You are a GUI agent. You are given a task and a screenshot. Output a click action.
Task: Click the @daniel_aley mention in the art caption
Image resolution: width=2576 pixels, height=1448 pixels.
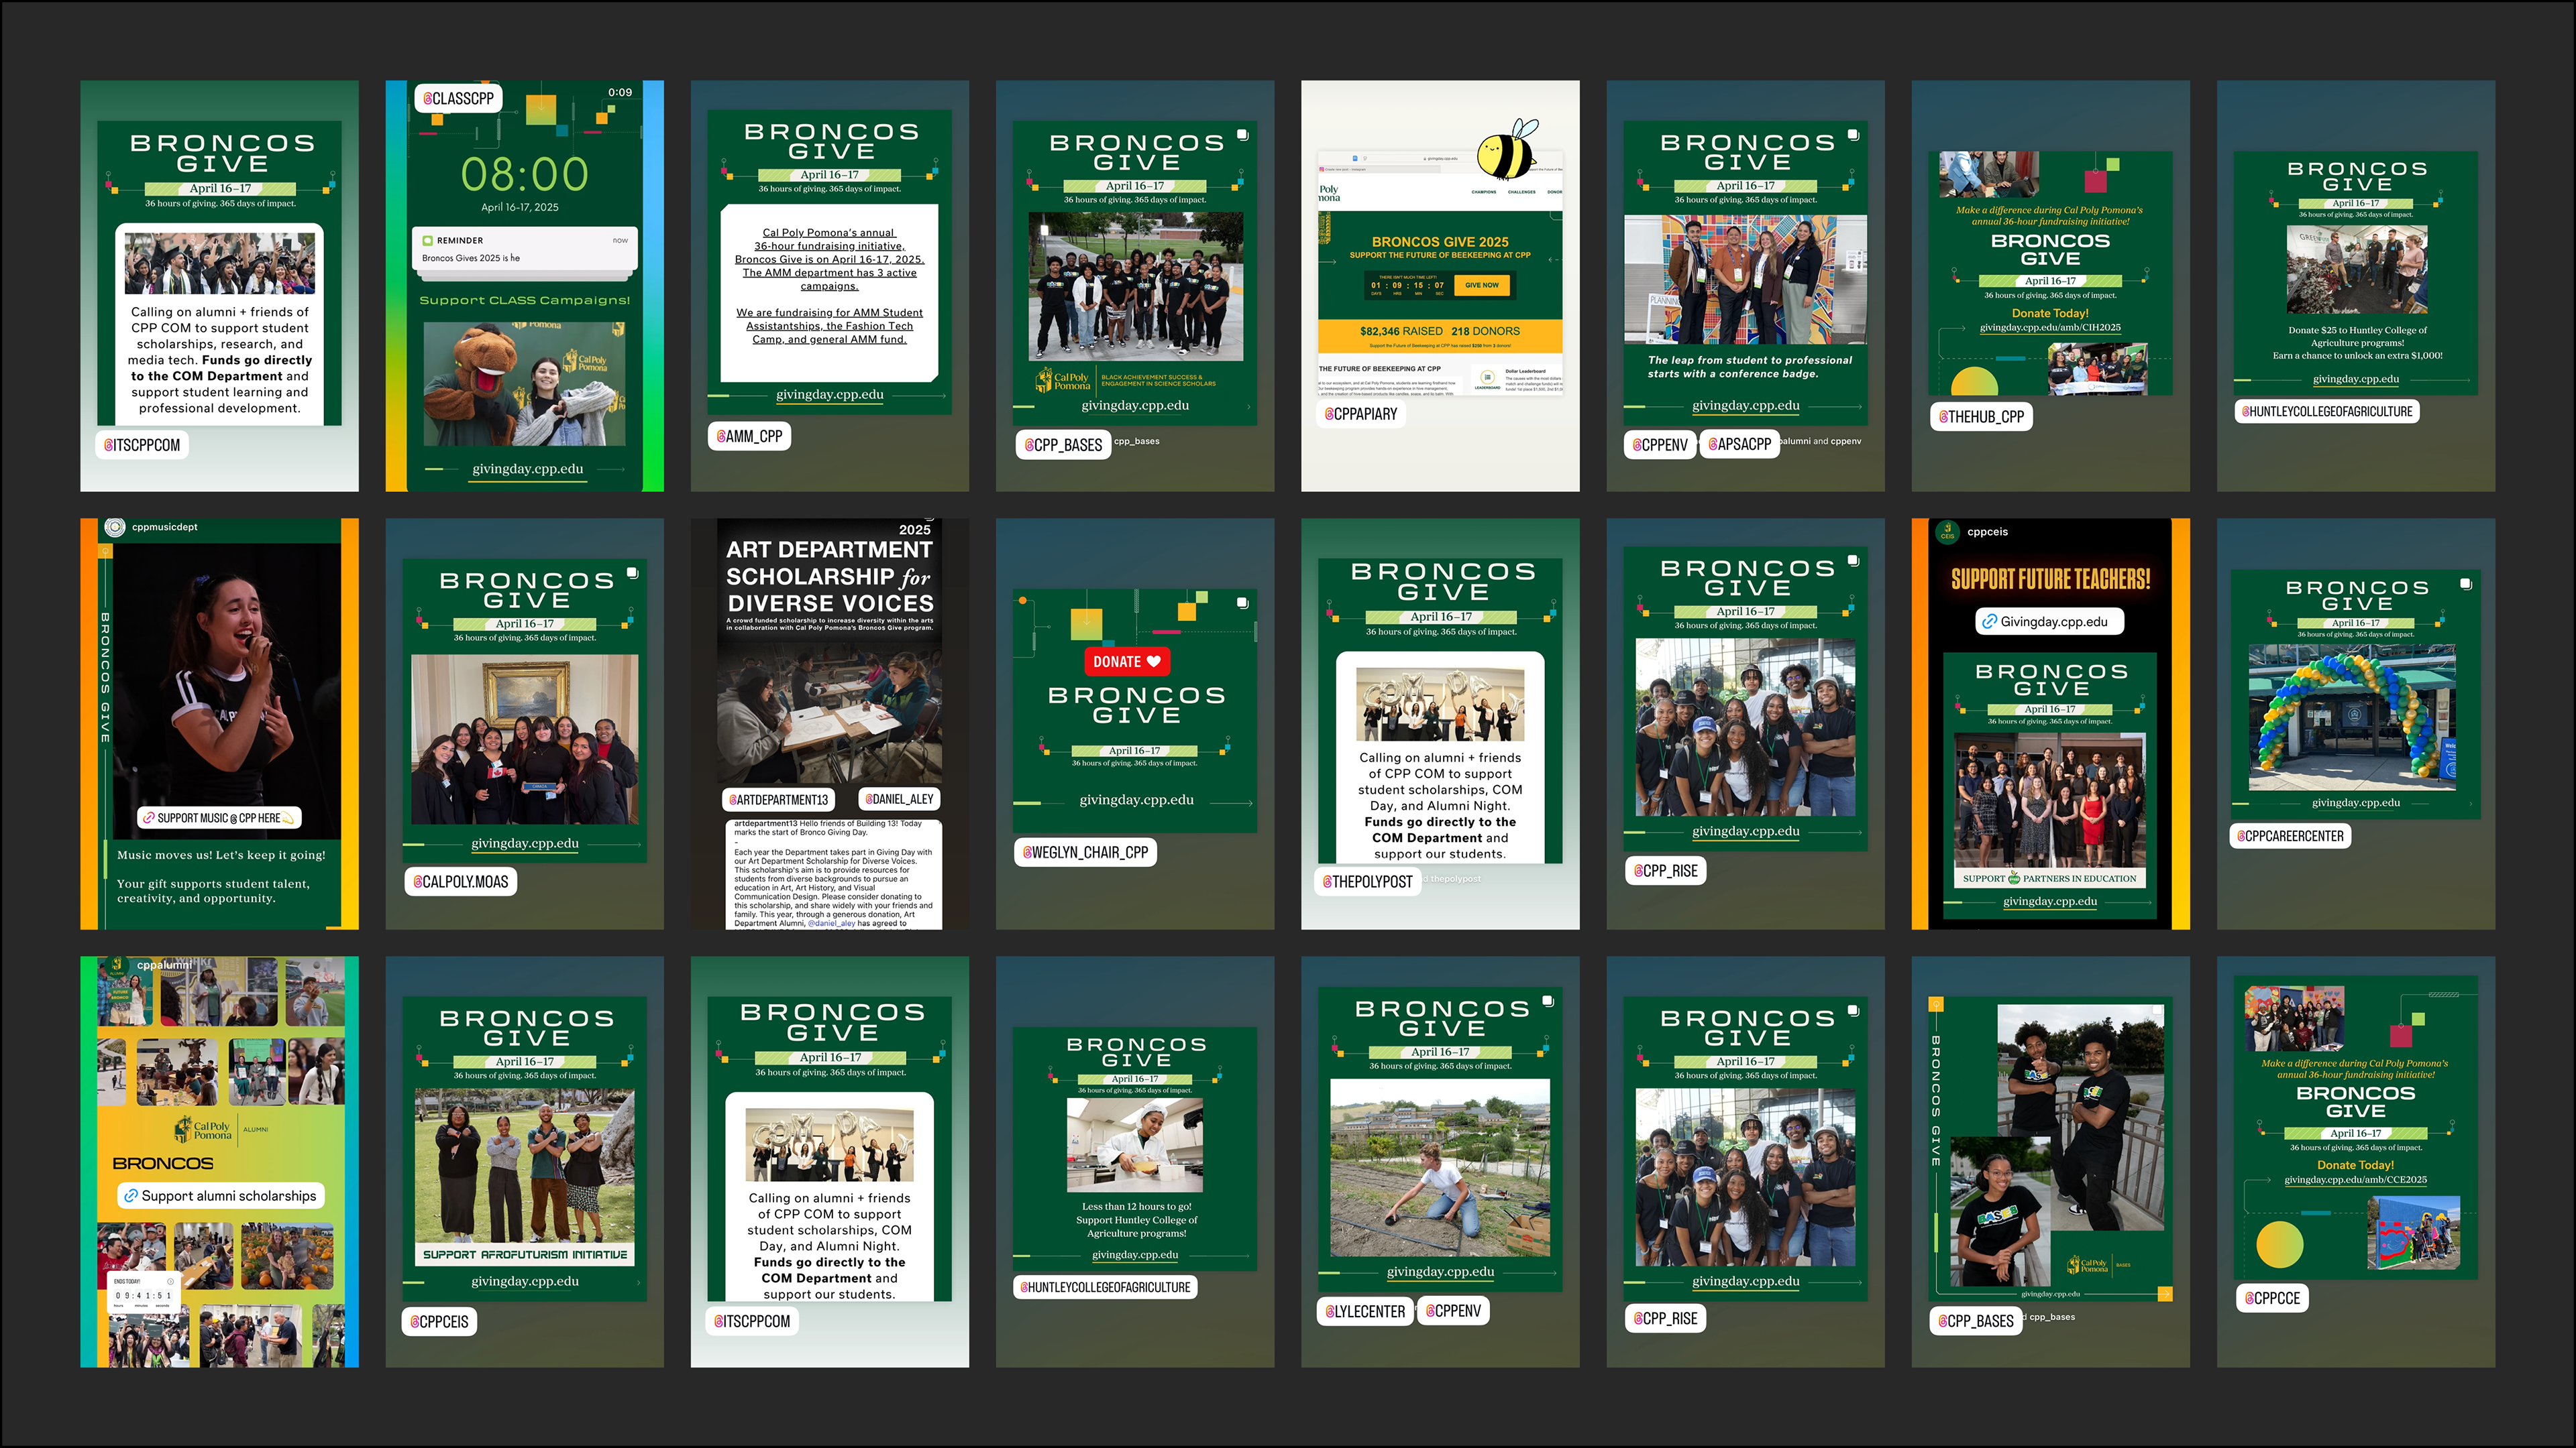click(831, 923)
